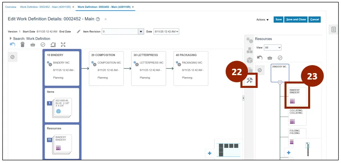The image size is (341, 163).
Task: Switch to the first Work Definition 0002452 tab
Action: [45, 7]
